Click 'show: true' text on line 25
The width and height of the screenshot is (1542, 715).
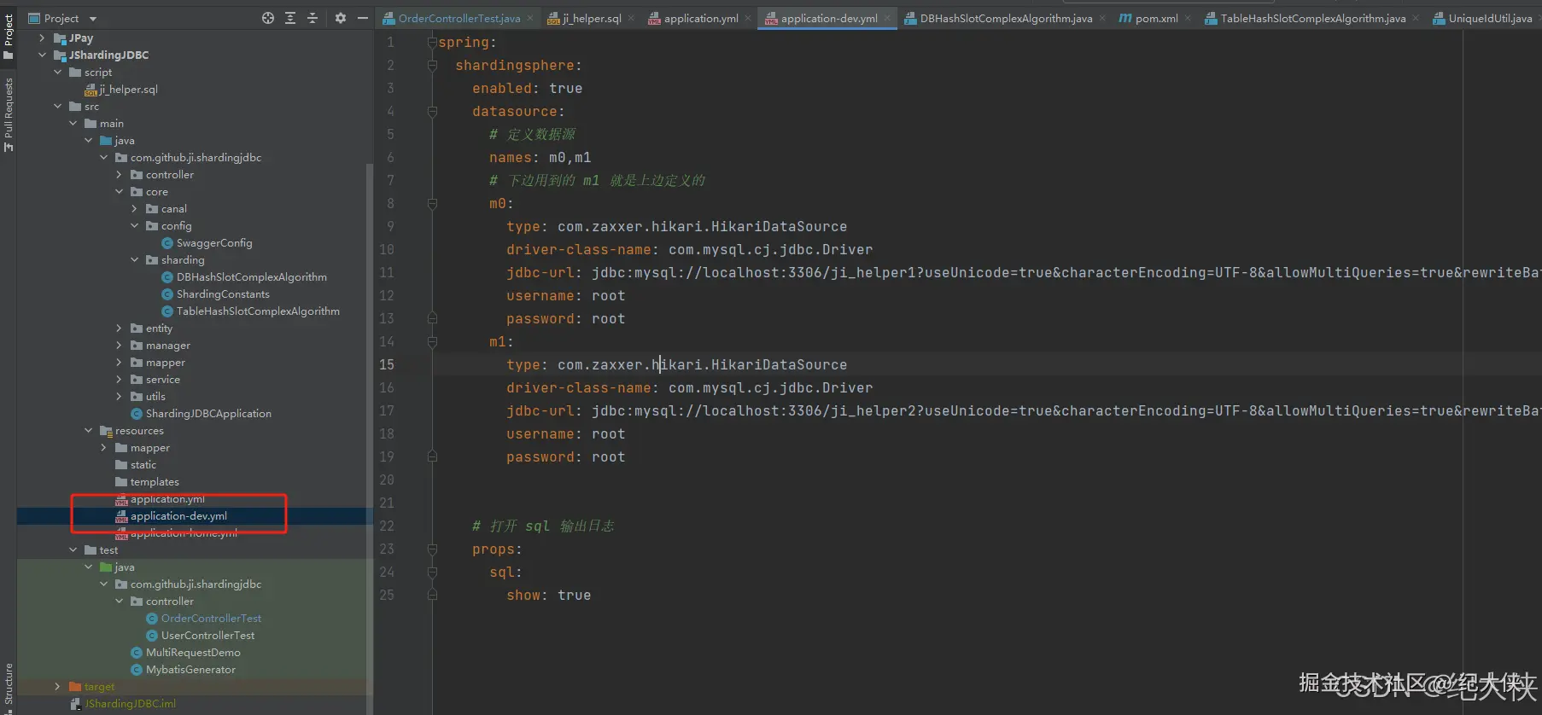tap(549, 595)
